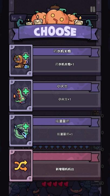
Task: Tap the green plus on the cannon card
Action: point(26,56)
